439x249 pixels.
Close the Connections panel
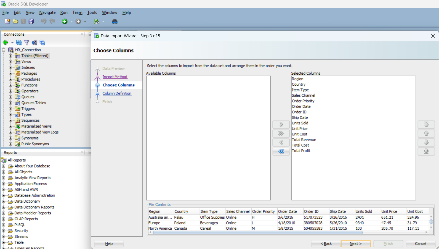82,34
